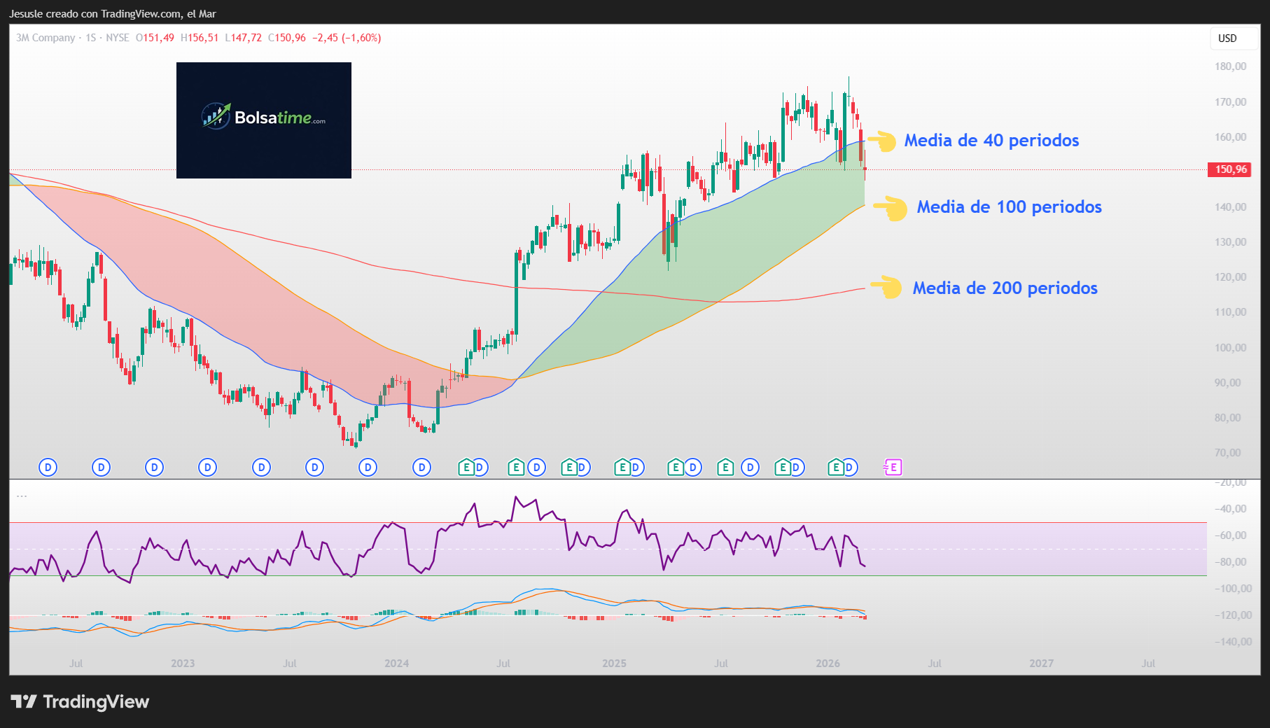
Task: Click the dividend marker above the Jul 2023 label
Action: [314, 468]
